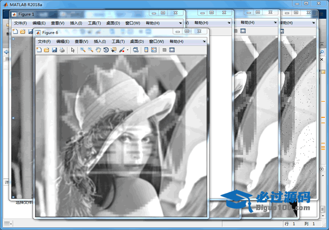The width and height of the screenshot is (329, 230).
Task: Click New Figure icon in Figure 1 toolbar
Action: coord(15,31)
